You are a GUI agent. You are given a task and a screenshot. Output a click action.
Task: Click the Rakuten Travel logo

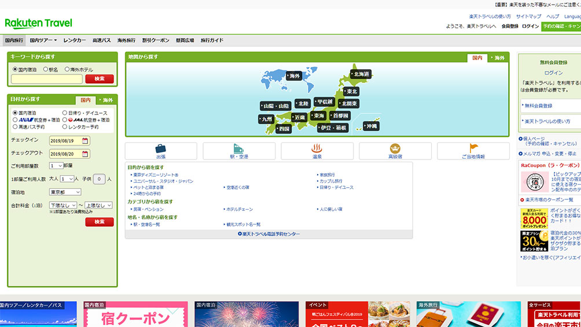pyautogui.click(x=39, y=23)
